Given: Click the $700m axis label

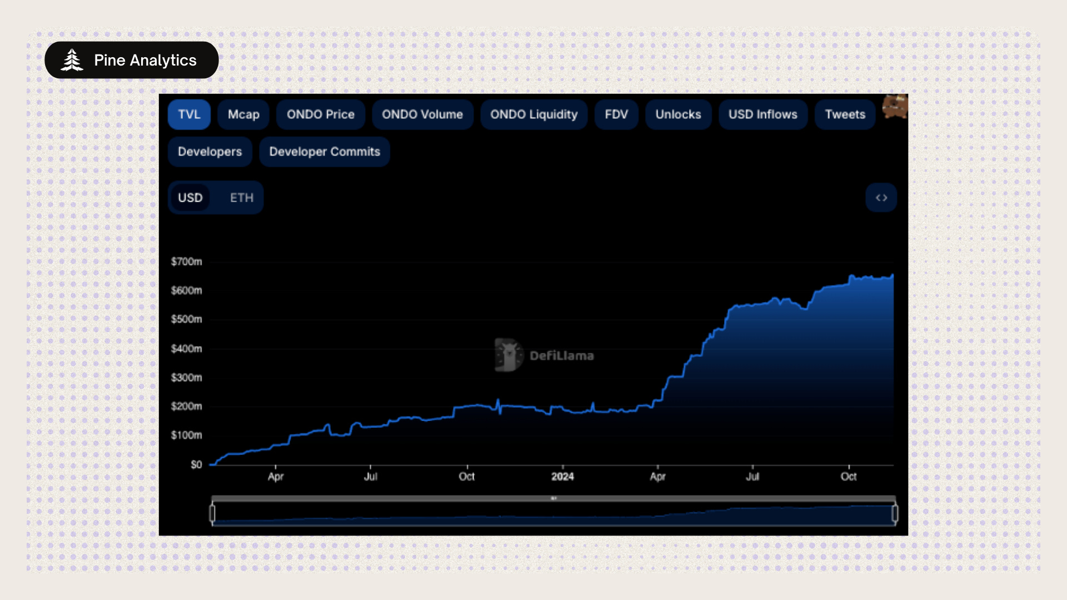Looking at the screenshot, I should [x=186, y=262].
